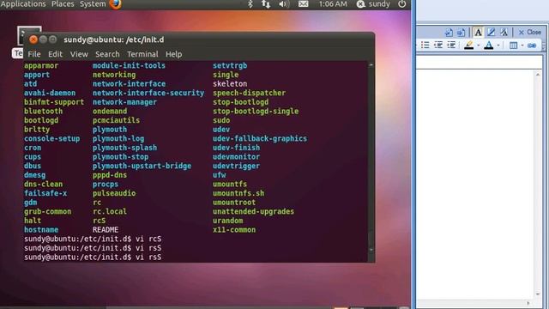Apply the font color 'A' button
The height and width of the screenshot is (309, 549).
(x=488, y=45)
